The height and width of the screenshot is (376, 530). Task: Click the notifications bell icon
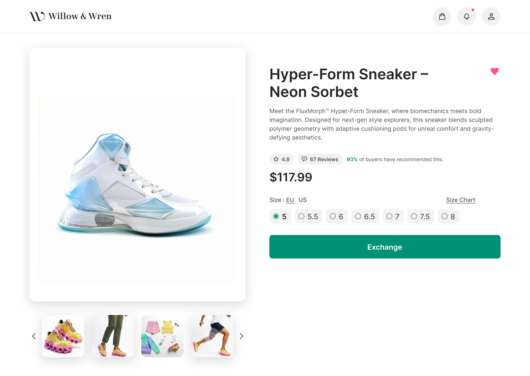click(x=466, y=16)
